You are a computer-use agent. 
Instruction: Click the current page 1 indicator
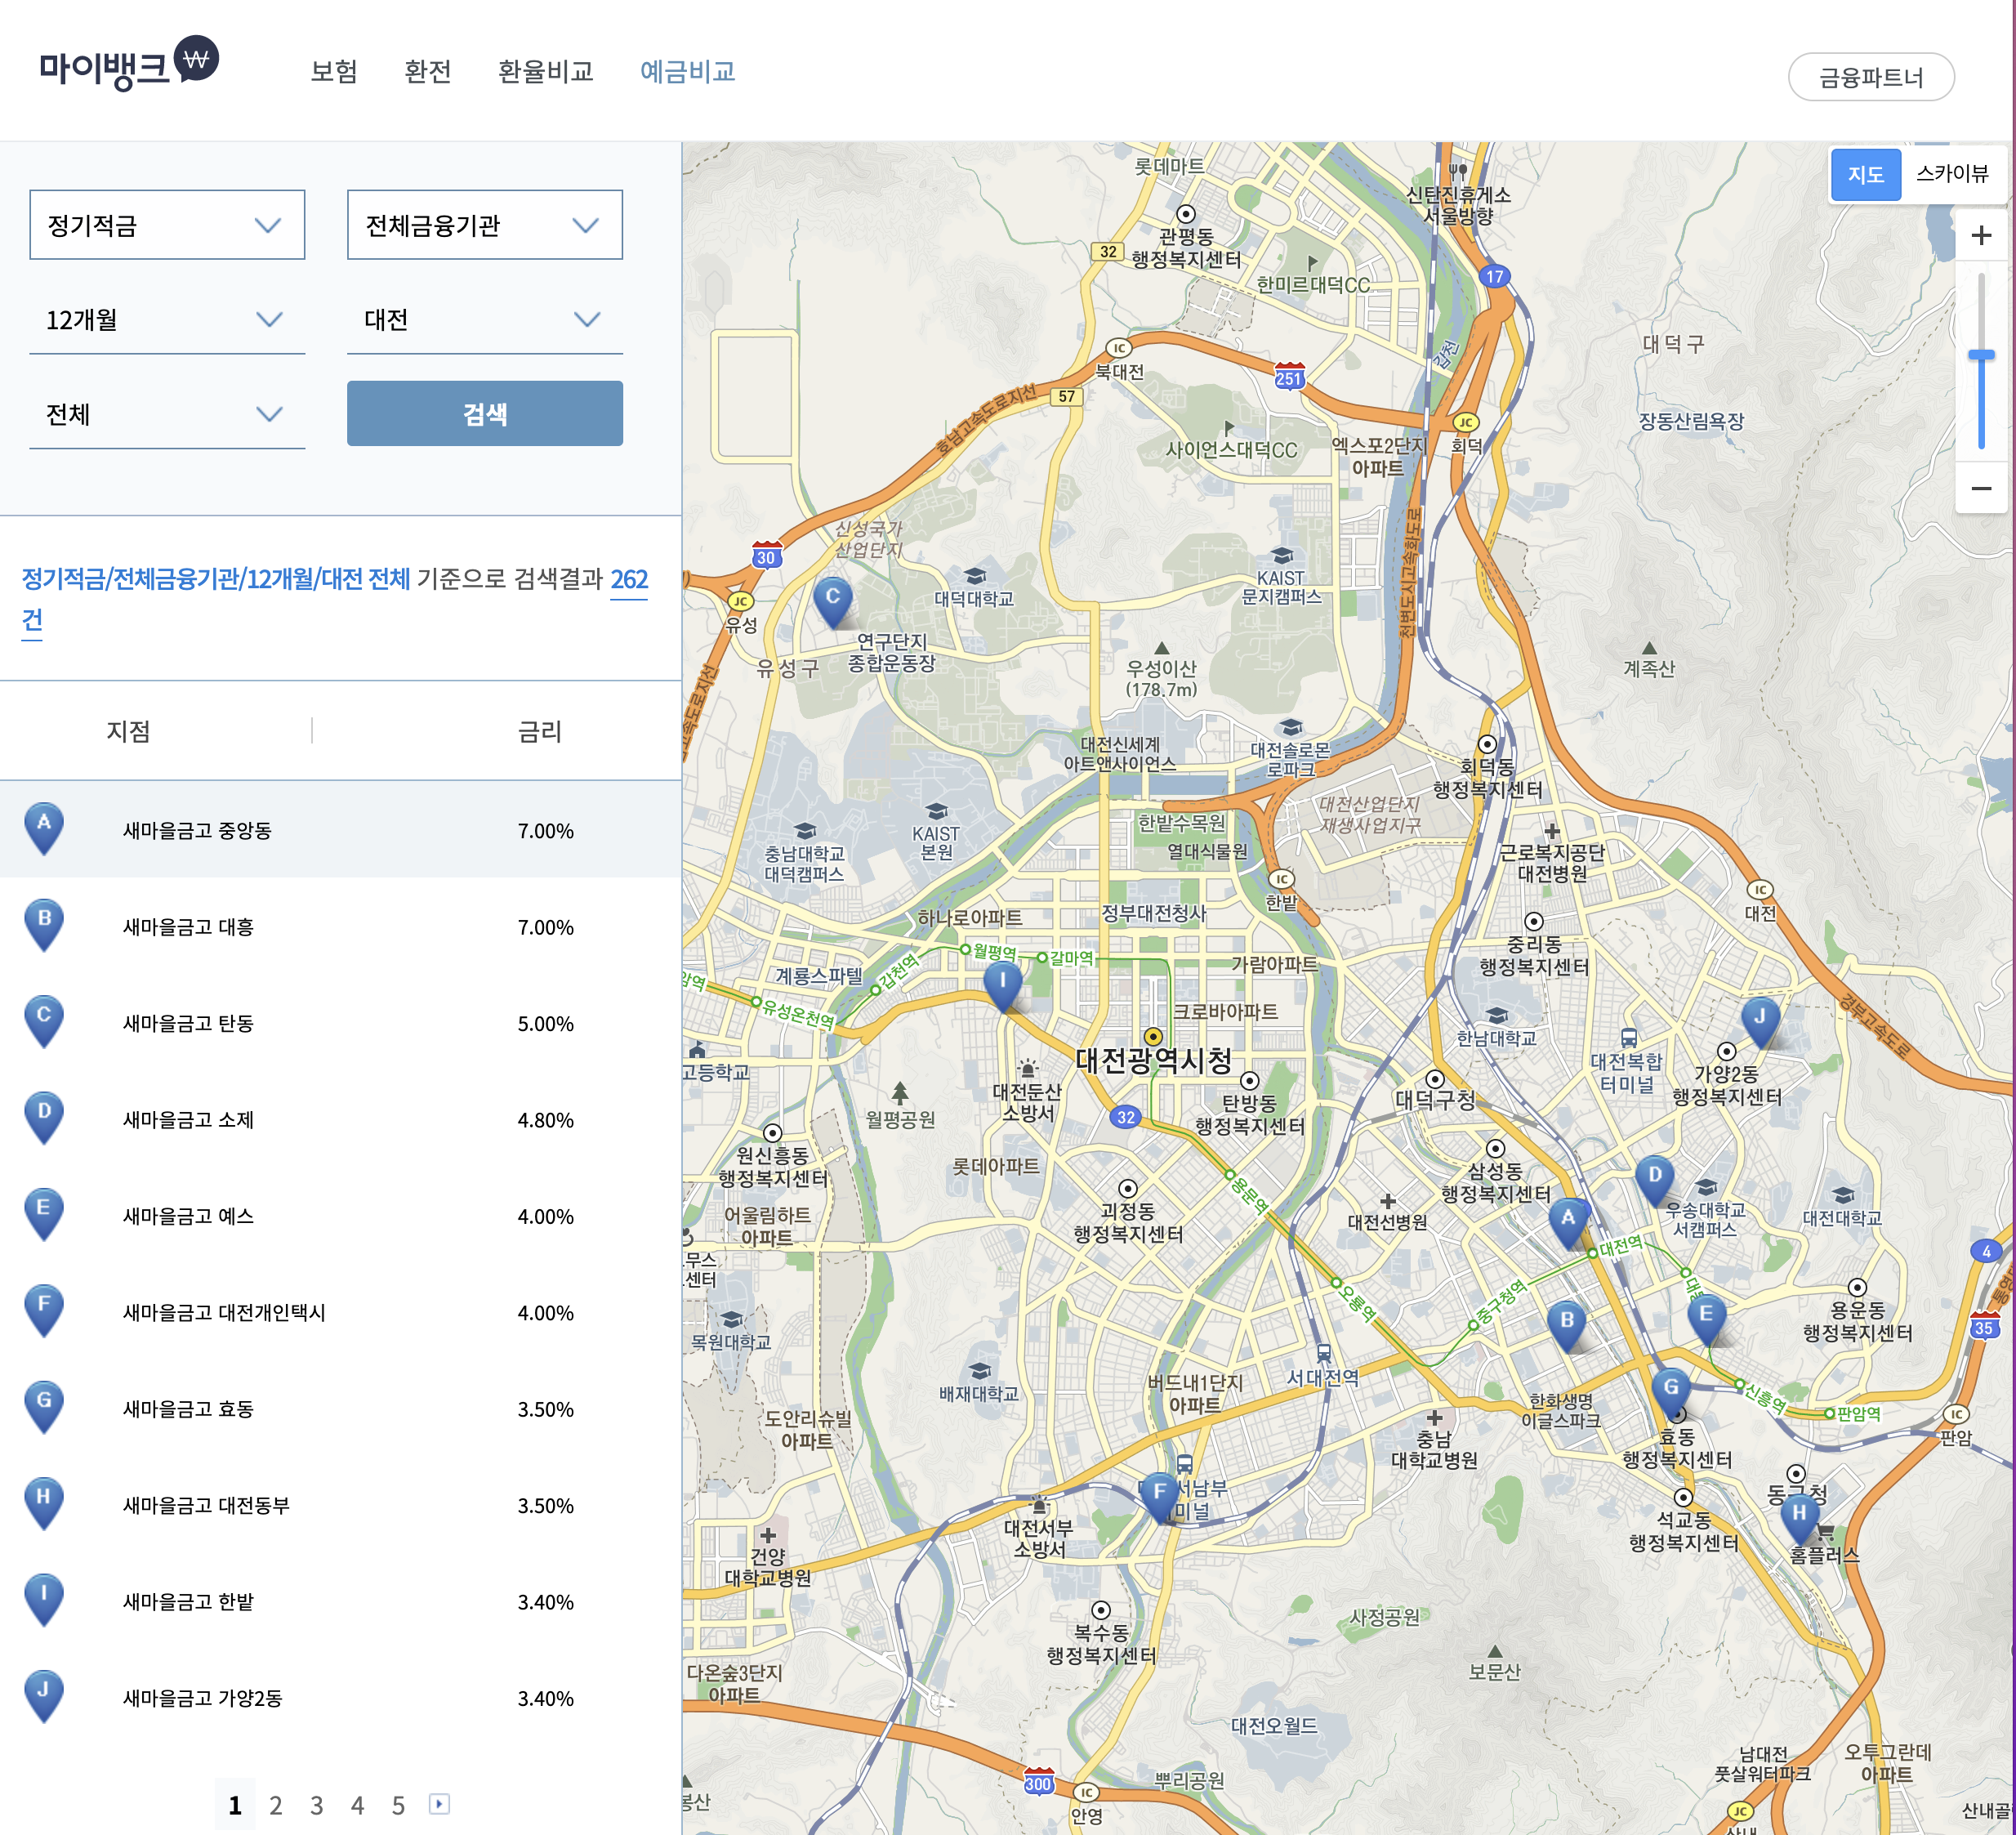235,1805
